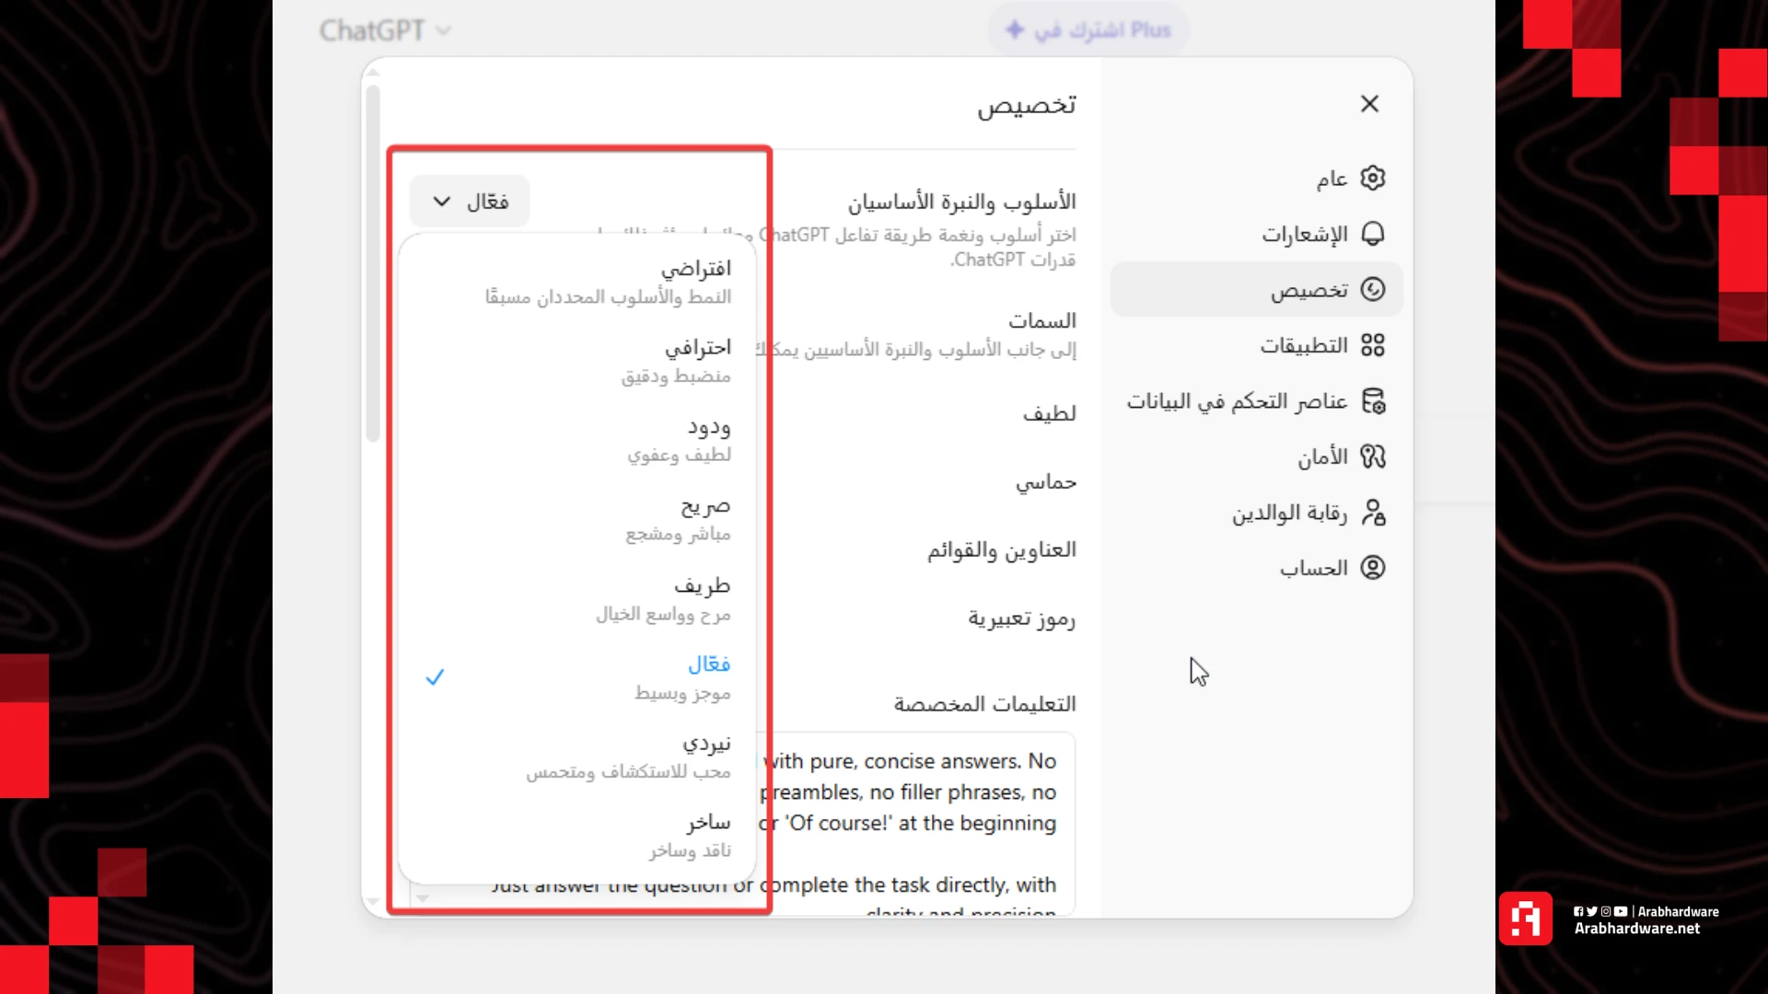This screenshot has height=994, width=1768.
Task: Open the عام settings gear icon
Action: [x=1374, y=179]
